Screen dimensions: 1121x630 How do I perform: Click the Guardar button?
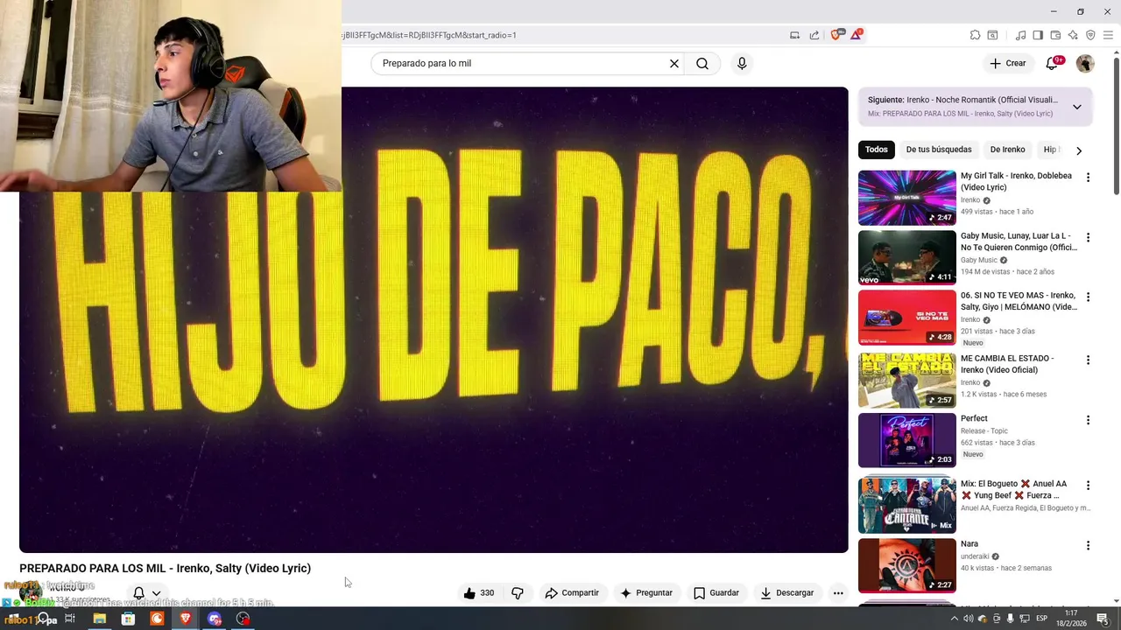tap(716, 592)
